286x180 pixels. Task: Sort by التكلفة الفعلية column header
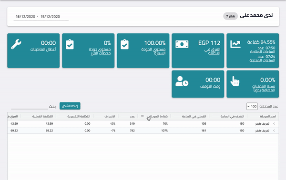tap(42, 116)
